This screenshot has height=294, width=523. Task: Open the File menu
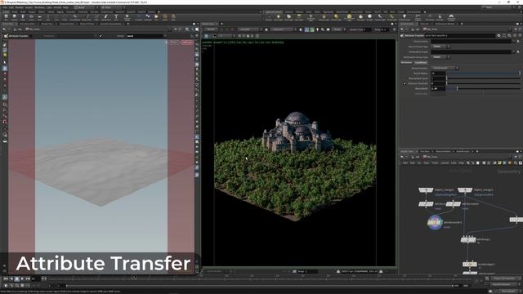pyautogui.click(x=6, y=7)
